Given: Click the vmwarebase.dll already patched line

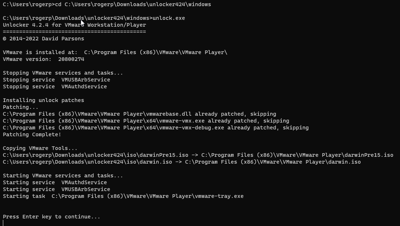Looking at the screenshot, I should 139,114.
